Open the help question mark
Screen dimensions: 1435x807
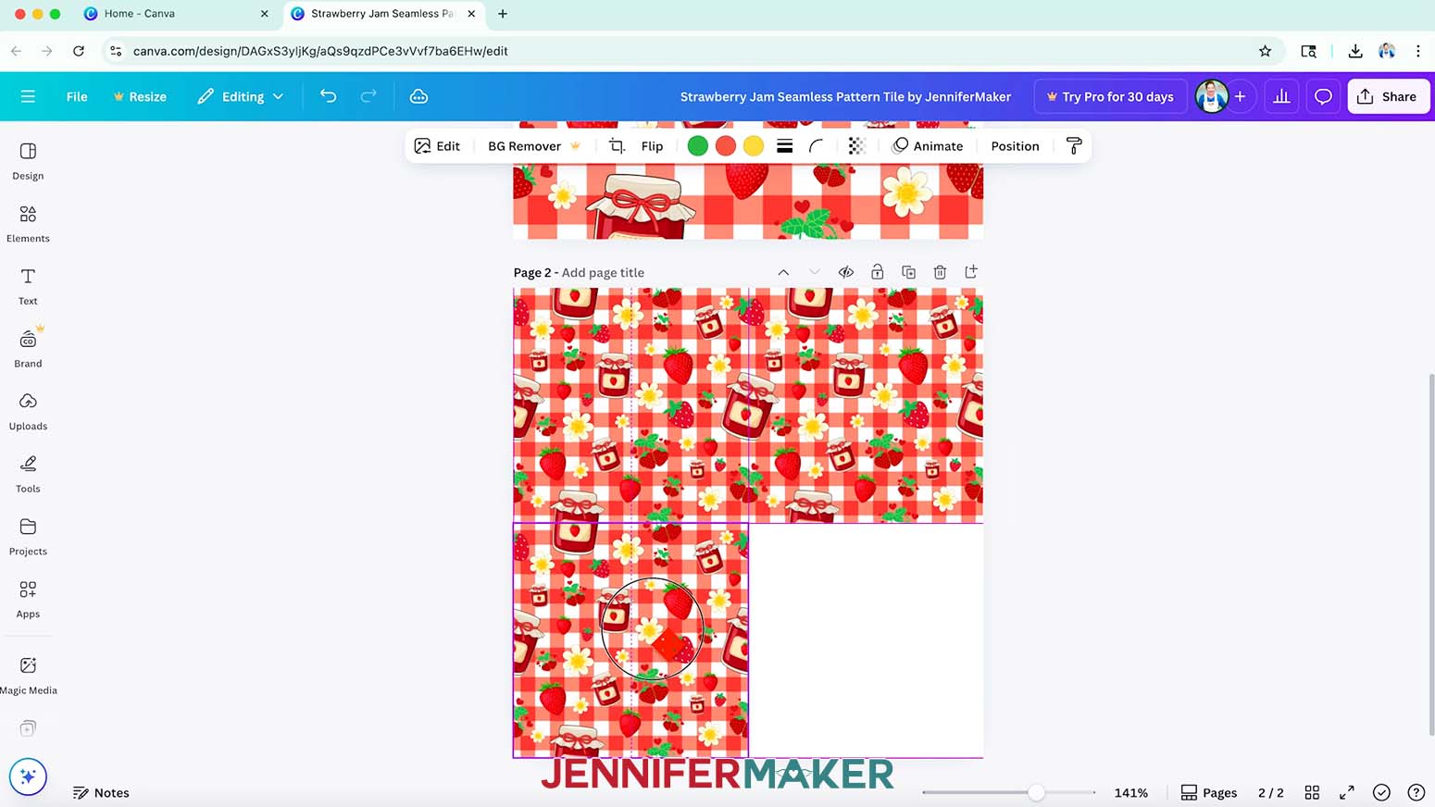click(1416, 792)
